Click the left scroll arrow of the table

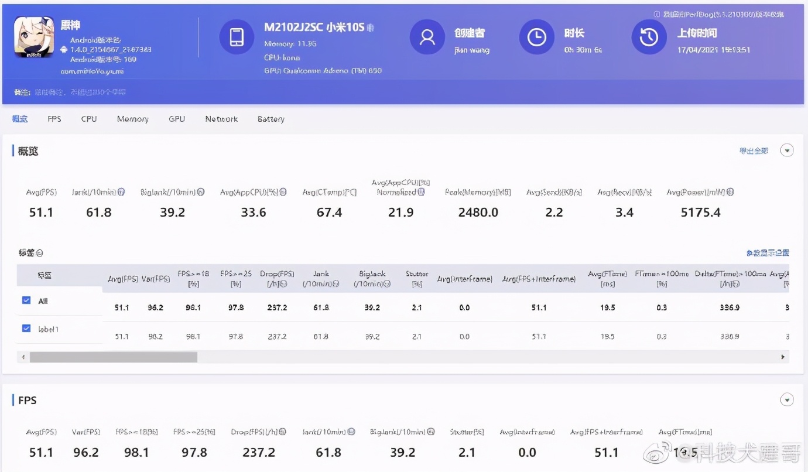(x=22, y=356)
